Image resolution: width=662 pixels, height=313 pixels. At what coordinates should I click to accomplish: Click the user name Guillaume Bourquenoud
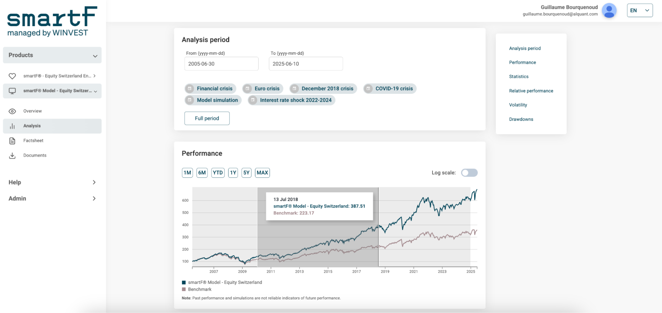click(x=569, y=7)
